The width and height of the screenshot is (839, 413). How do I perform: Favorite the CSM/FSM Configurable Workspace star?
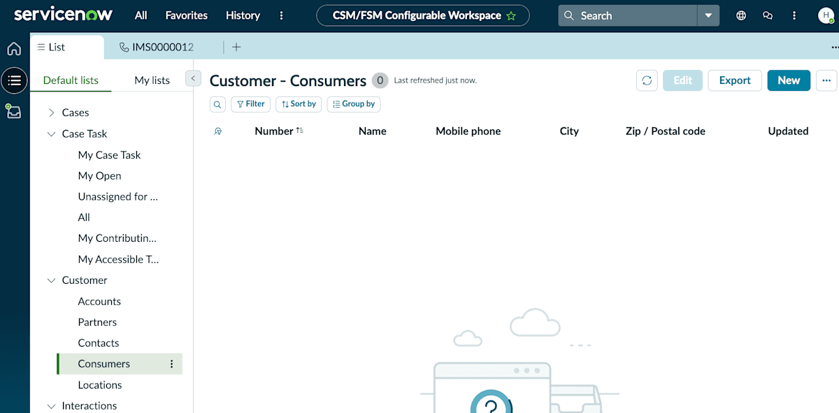click(511, 15)
